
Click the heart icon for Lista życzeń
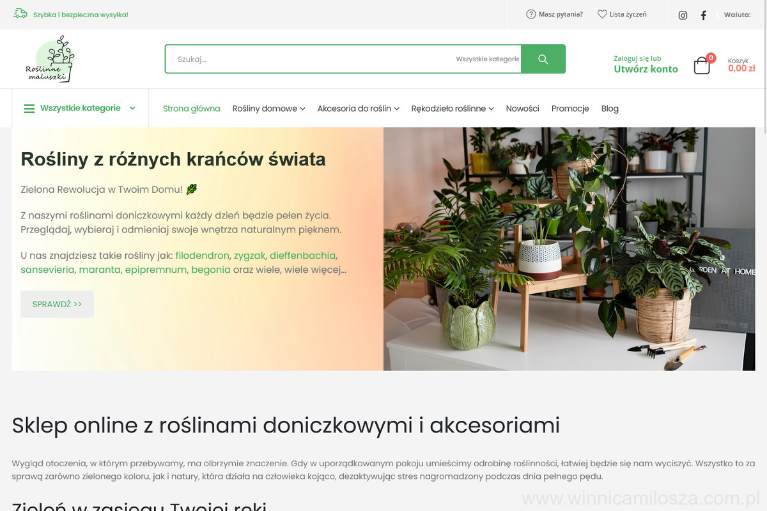point(602,14)
